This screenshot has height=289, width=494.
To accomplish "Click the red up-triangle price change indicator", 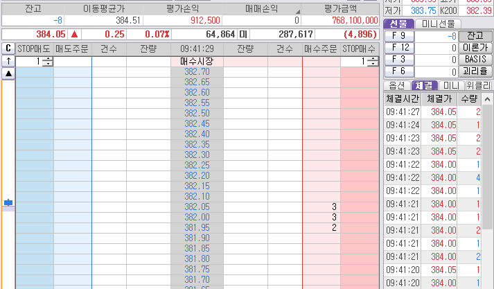I will tap(75, 34).
